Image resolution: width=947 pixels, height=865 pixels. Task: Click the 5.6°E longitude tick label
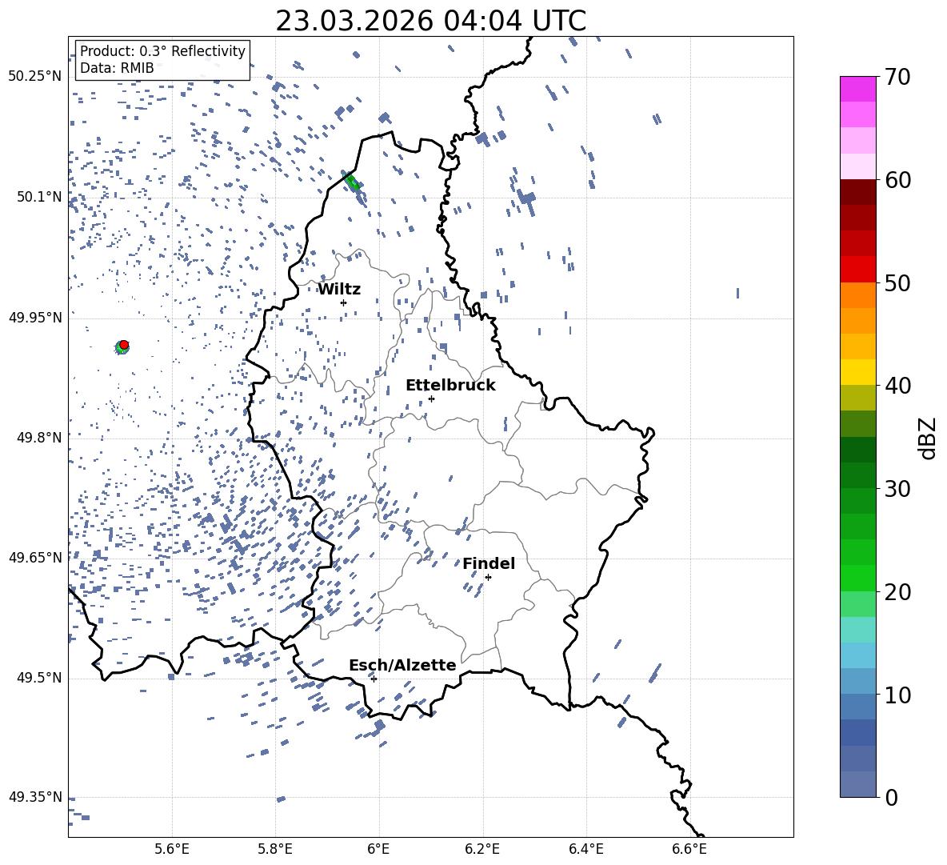[172, 849]
